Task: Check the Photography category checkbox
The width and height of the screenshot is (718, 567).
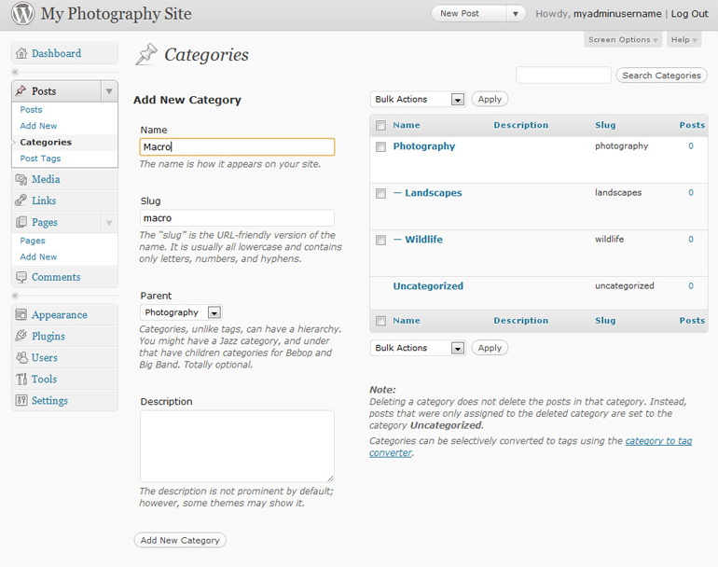Action: tap(380, 147)
